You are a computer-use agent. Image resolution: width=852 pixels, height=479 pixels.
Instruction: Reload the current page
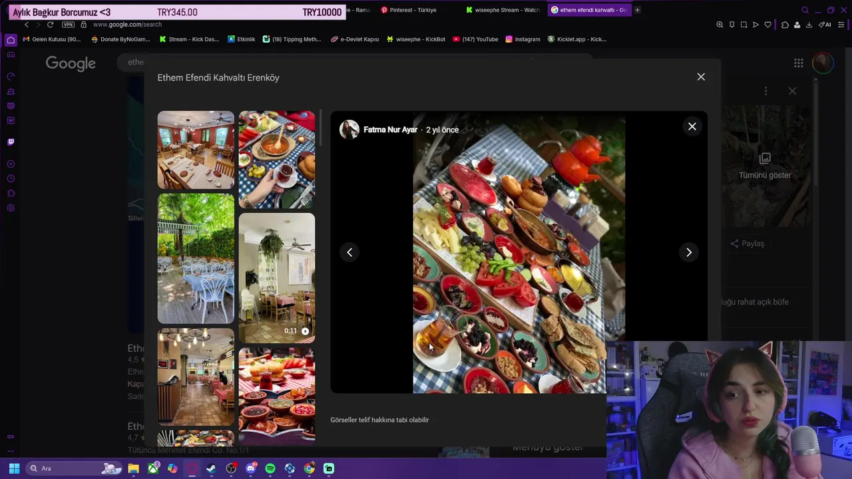tap(50, 25)
